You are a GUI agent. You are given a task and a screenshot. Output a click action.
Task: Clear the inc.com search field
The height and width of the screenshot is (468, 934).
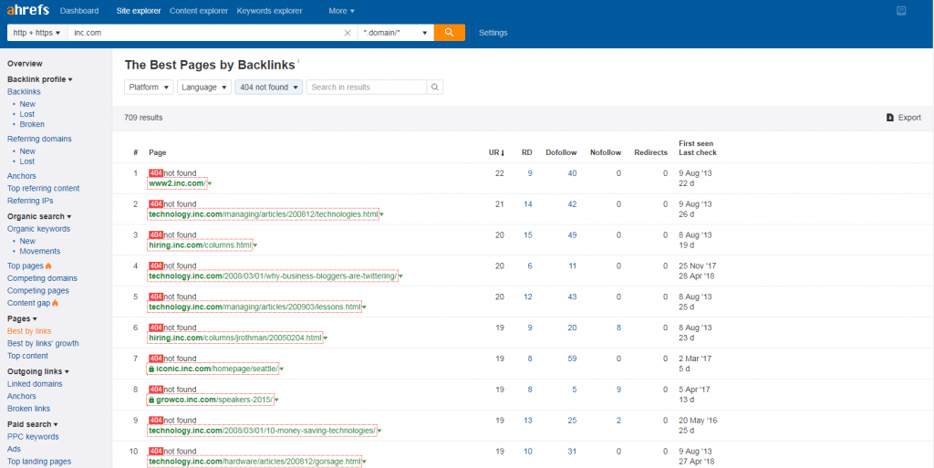[348, 33]
